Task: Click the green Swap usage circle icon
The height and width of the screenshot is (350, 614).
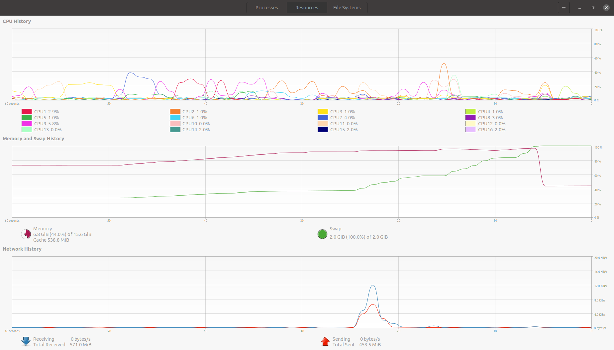Action: point(322,234)
